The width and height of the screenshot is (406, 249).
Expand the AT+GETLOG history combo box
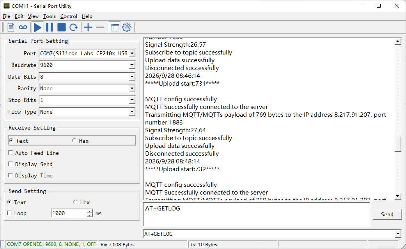click(398, 234)
